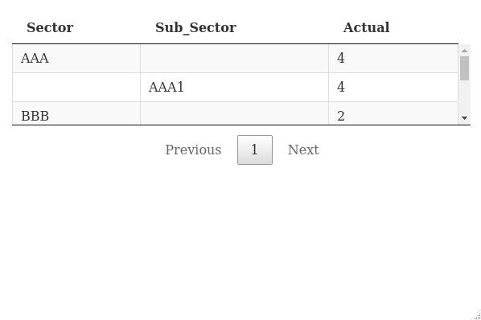Click empty Sub_Sector cell in BBB row
The image size is (481, 320).
[x=234, y=113]
